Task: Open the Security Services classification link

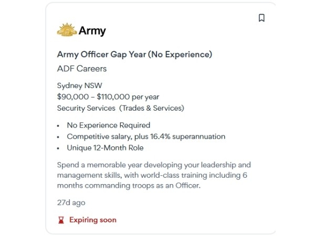Action: [86, 108]
